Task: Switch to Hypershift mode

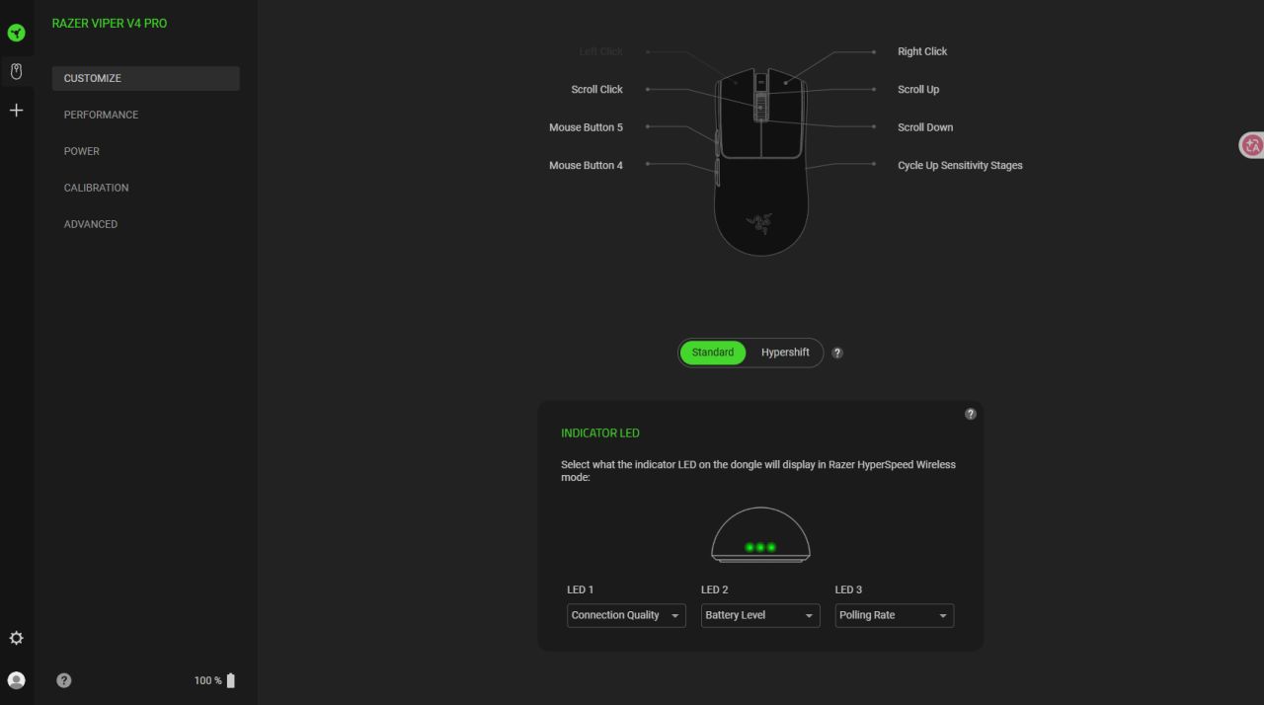Action: coord(785,352)
